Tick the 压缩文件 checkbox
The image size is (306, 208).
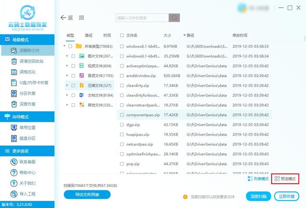click(73, 86)
